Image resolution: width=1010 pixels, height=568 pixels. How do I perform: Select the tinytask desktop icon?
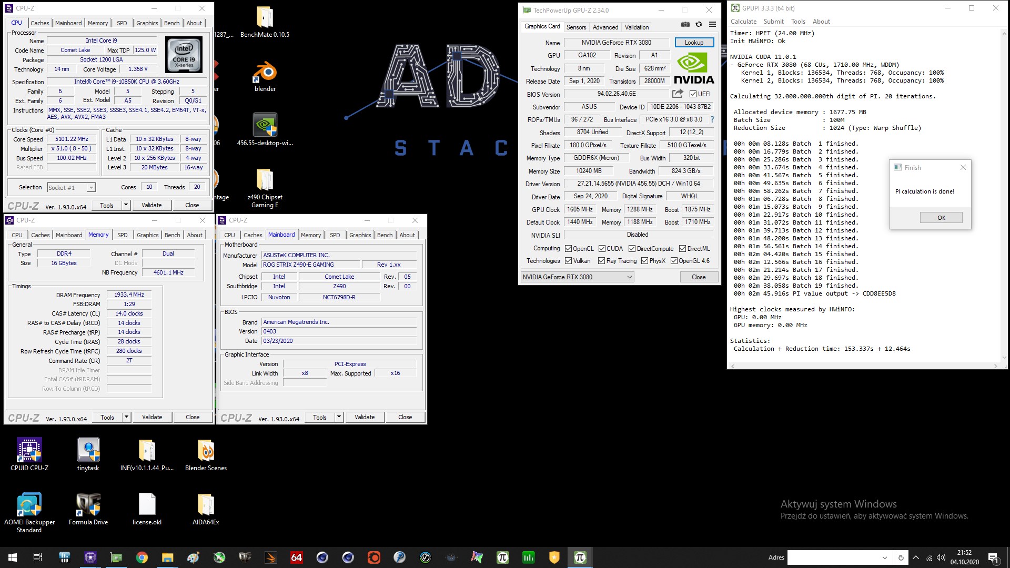coord(88,454)
